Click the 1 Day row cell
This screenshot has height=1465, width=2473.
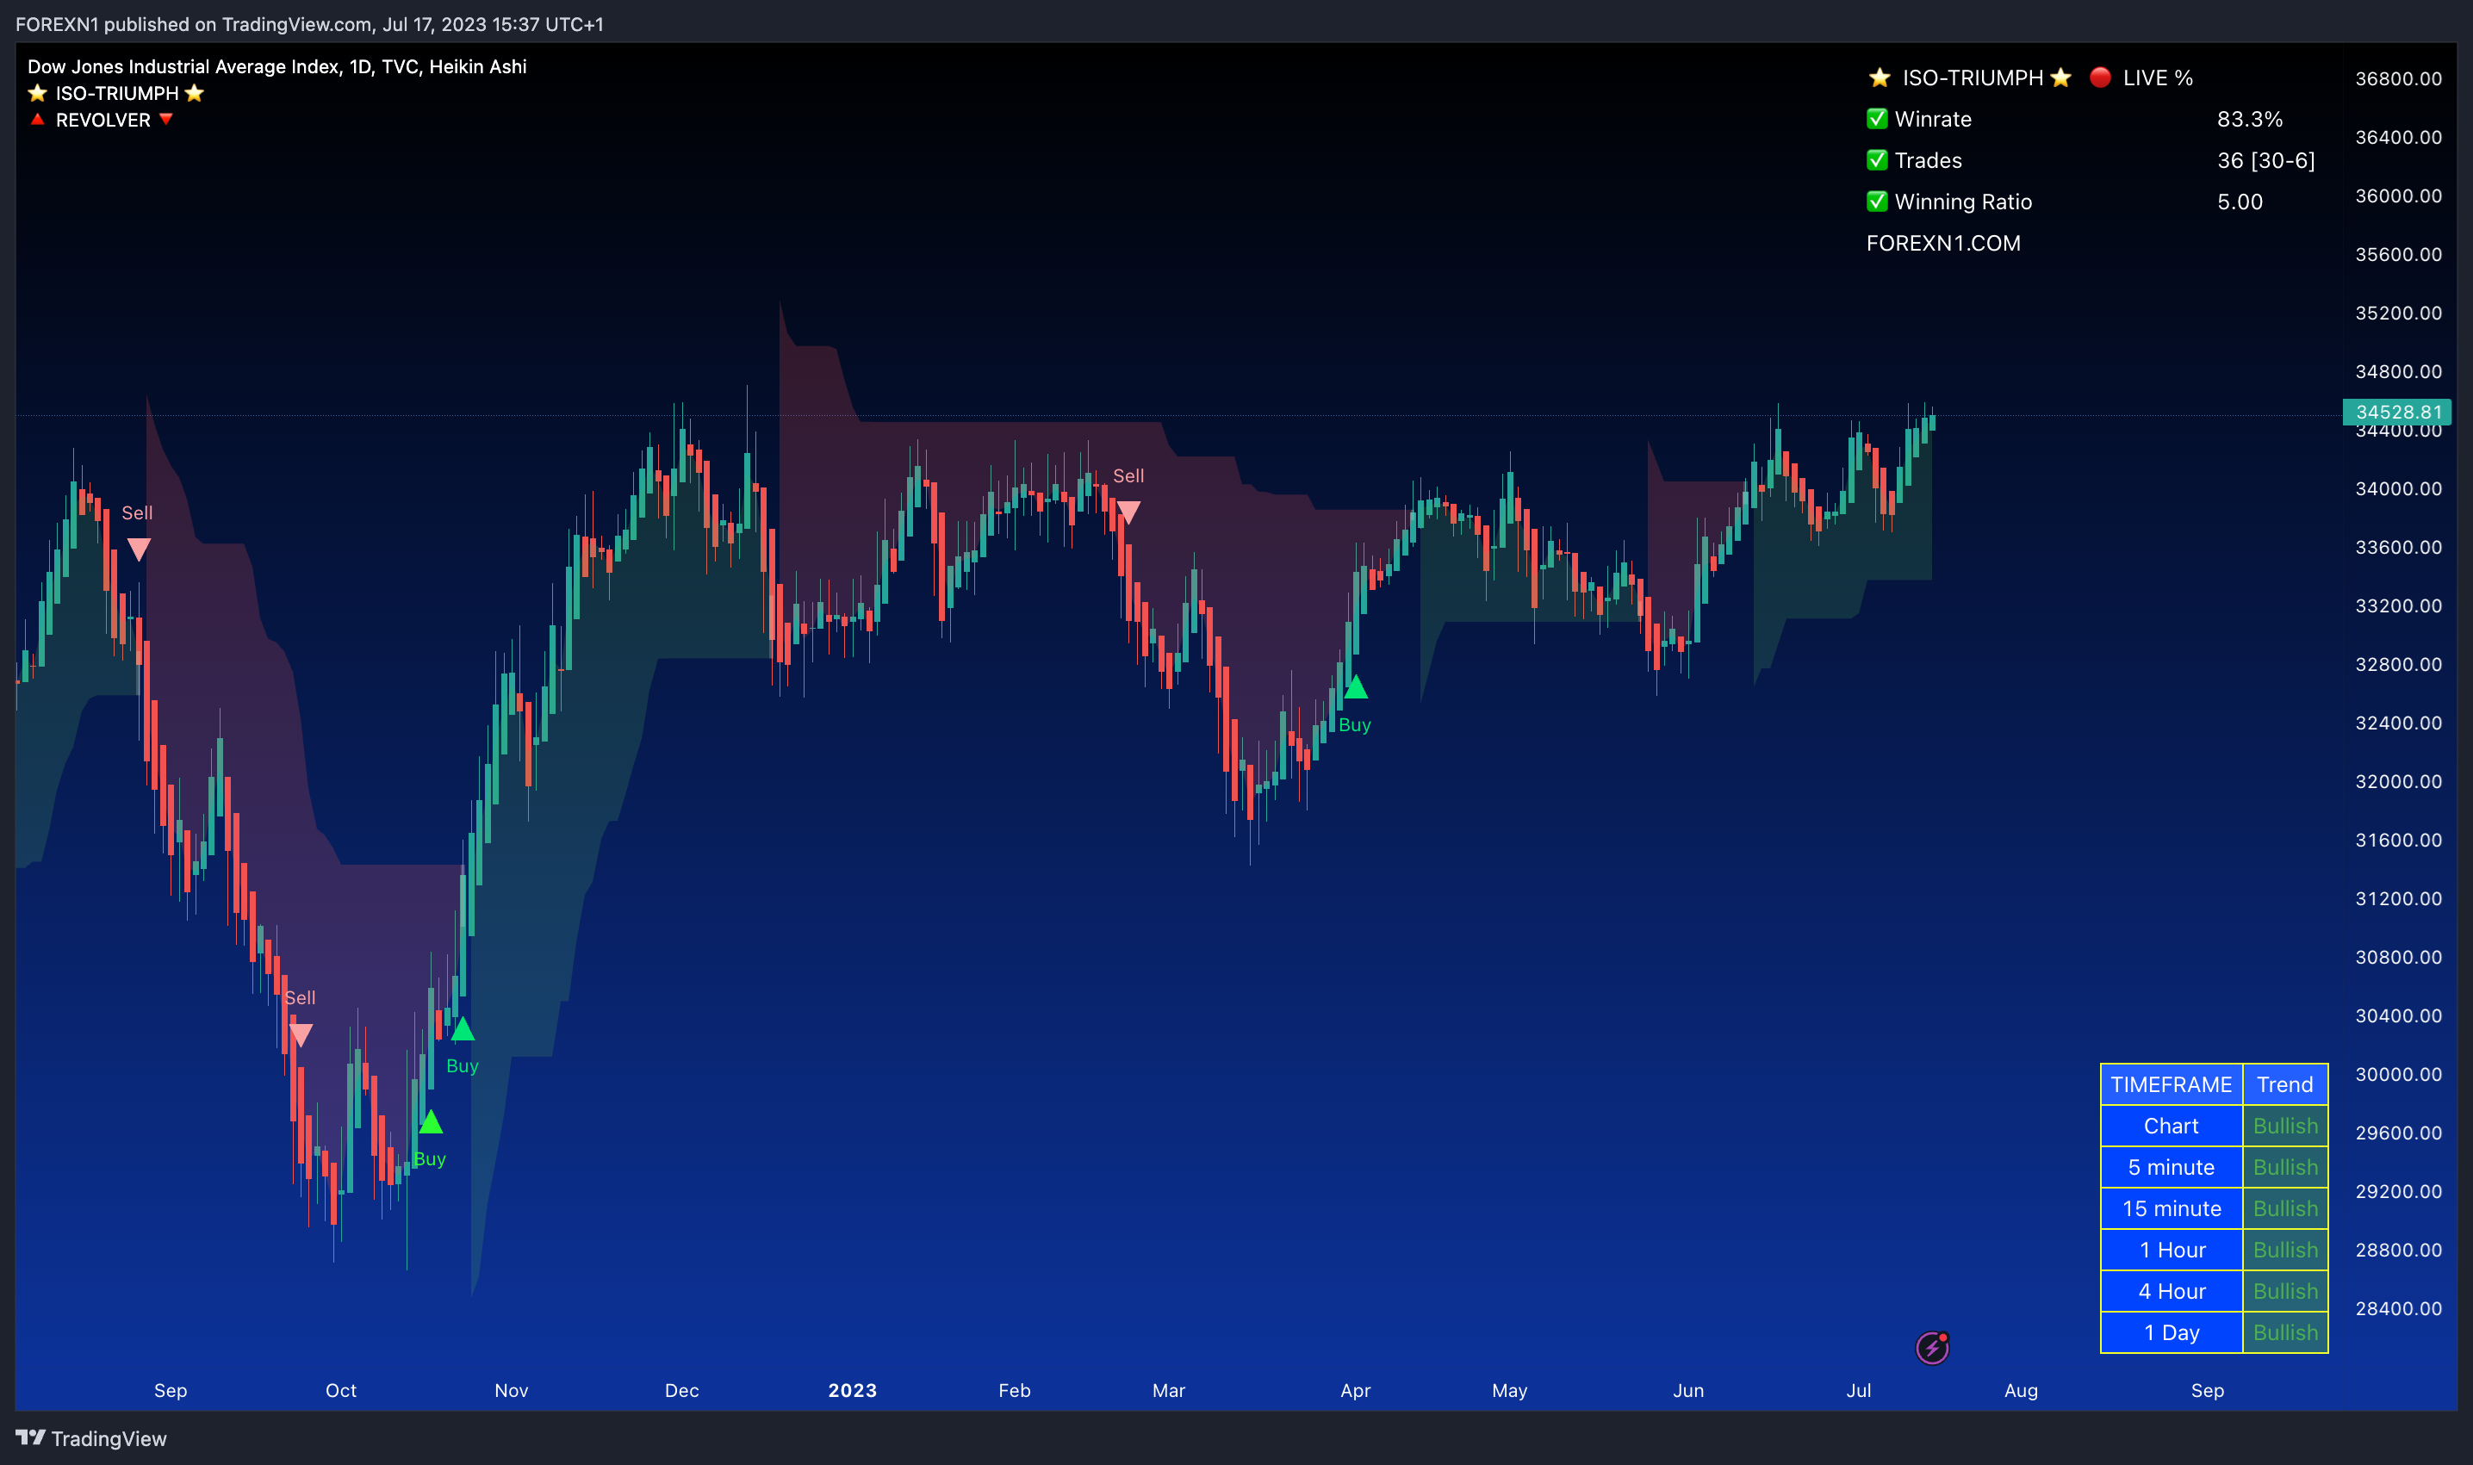pos(2171,1332)
